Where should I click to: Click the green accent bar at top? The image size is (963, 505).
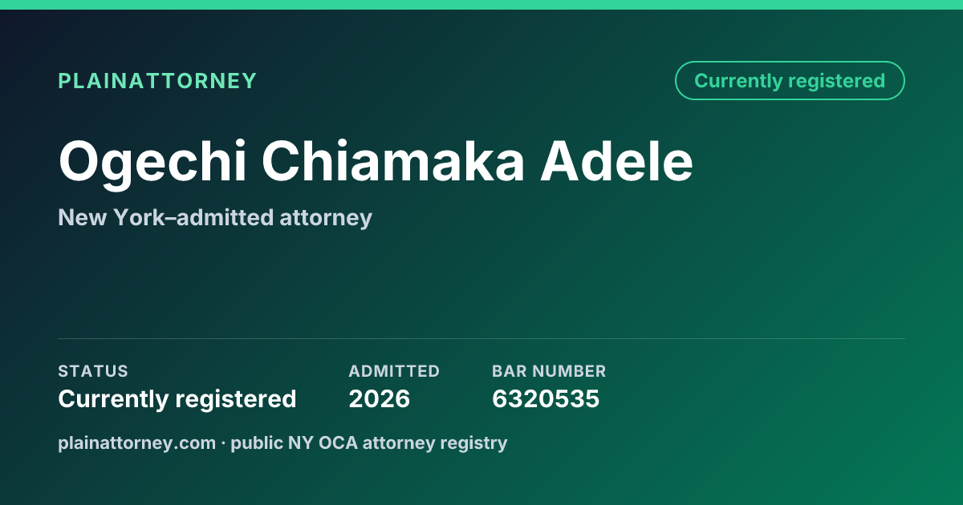pos(481,5)
